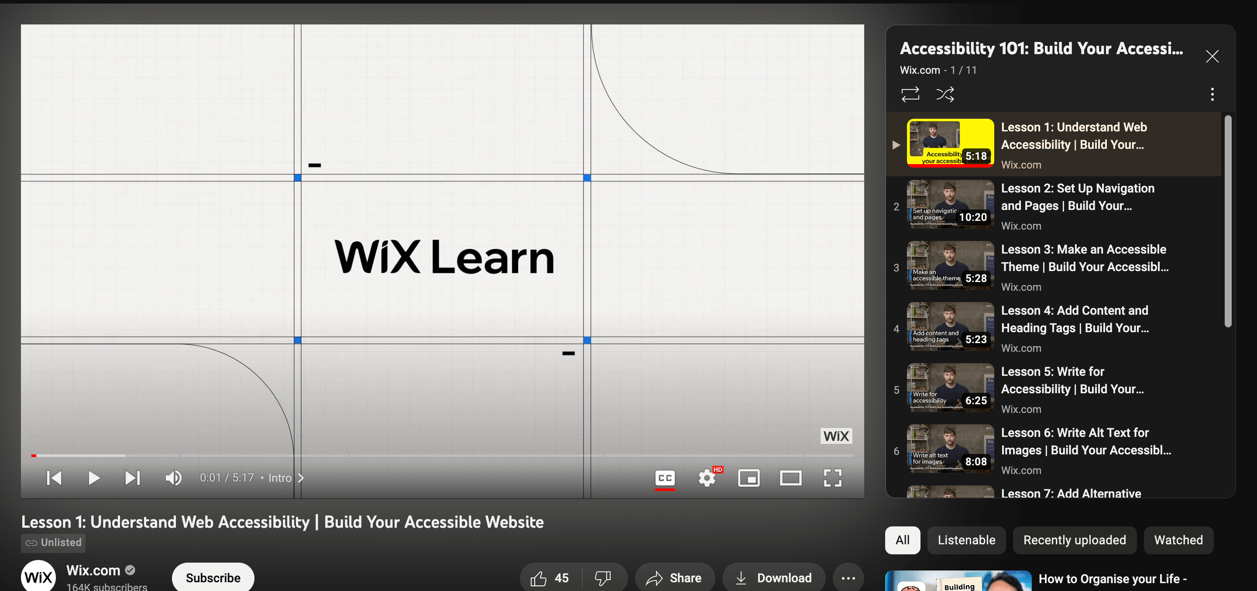Image resolution: width=1257 pixels, height=591 pixels.
Task: Open video settings gear menu
Action: pyautogui.click(x=706, y=478)
